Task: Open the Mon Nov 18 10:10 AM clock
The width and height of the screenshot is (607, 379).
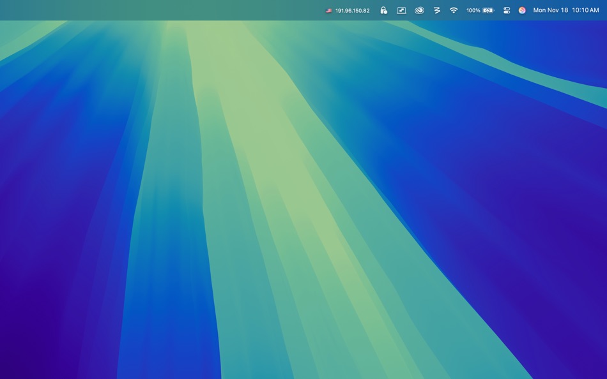Action: pyautogui.click(x=566, y=10)
